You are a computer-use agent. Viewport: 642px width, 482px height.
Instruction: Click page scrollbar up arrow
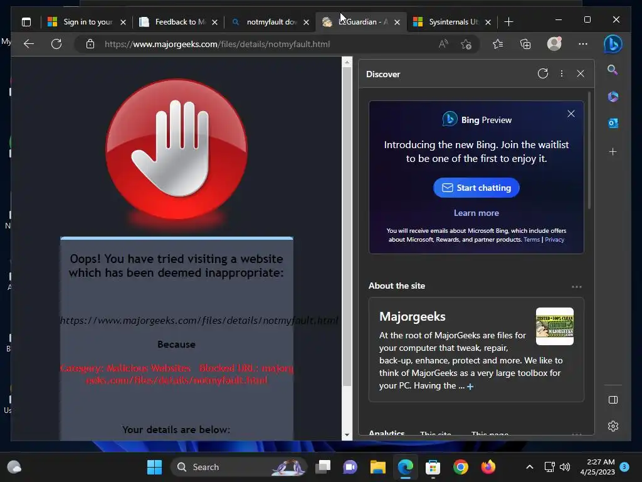coord(347,63)
